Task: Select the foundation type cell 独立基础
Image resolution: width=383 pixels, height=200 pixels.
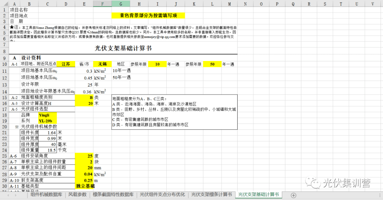Action: (85, 186)
